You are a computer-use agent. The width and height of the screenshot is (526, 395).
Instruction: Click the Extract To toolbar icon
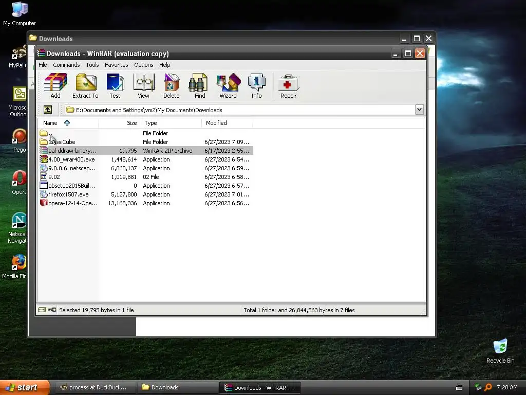coord(86,86)
